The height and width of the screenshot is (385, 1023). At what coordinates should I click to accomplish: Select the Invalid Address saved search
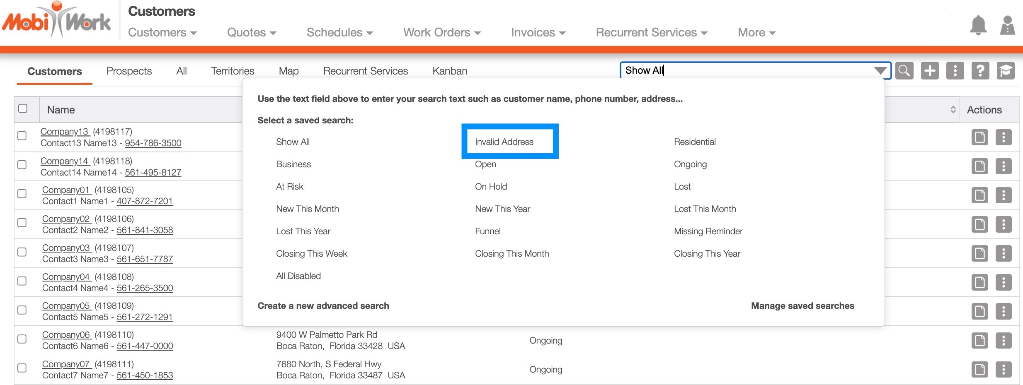coord(504,142)
